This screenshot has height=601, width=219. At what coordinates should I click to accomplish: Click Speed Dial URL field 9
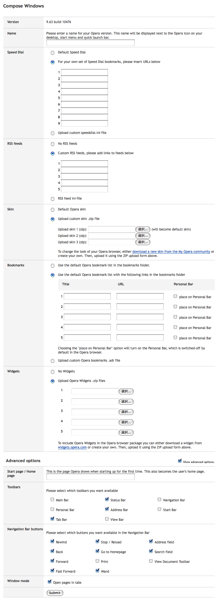tap(84, 124)
